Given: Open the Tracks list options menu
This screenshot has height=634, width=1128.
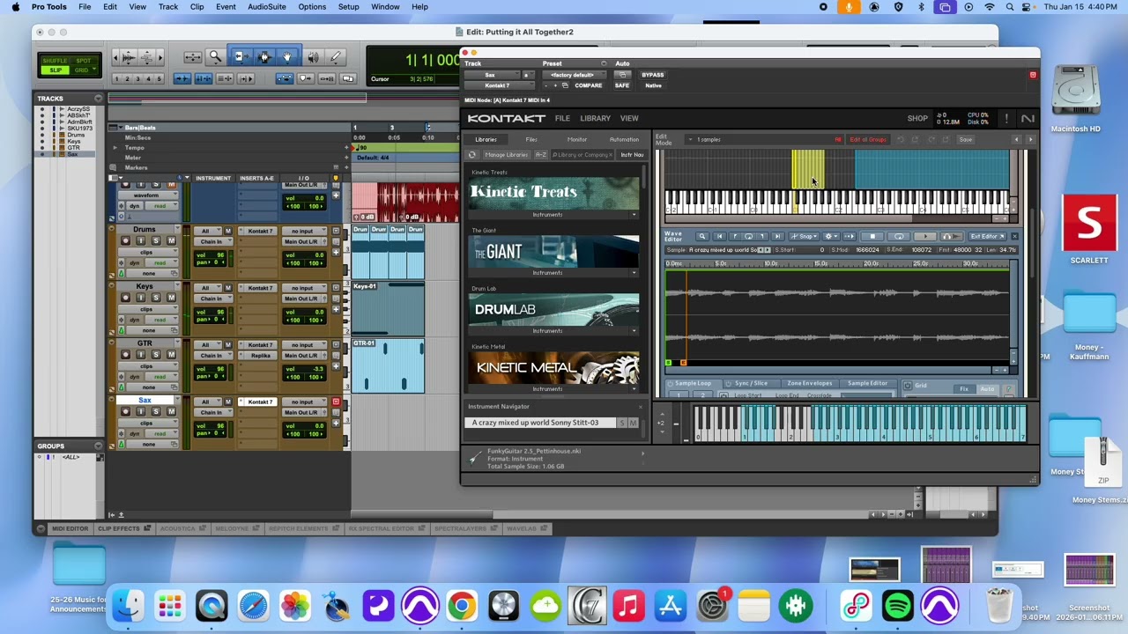Looking at the screenshot, I should tap(99, 99).
